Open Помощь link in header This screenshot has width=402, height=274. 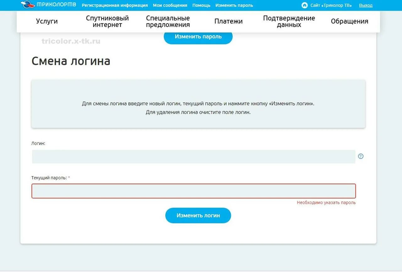201,5
